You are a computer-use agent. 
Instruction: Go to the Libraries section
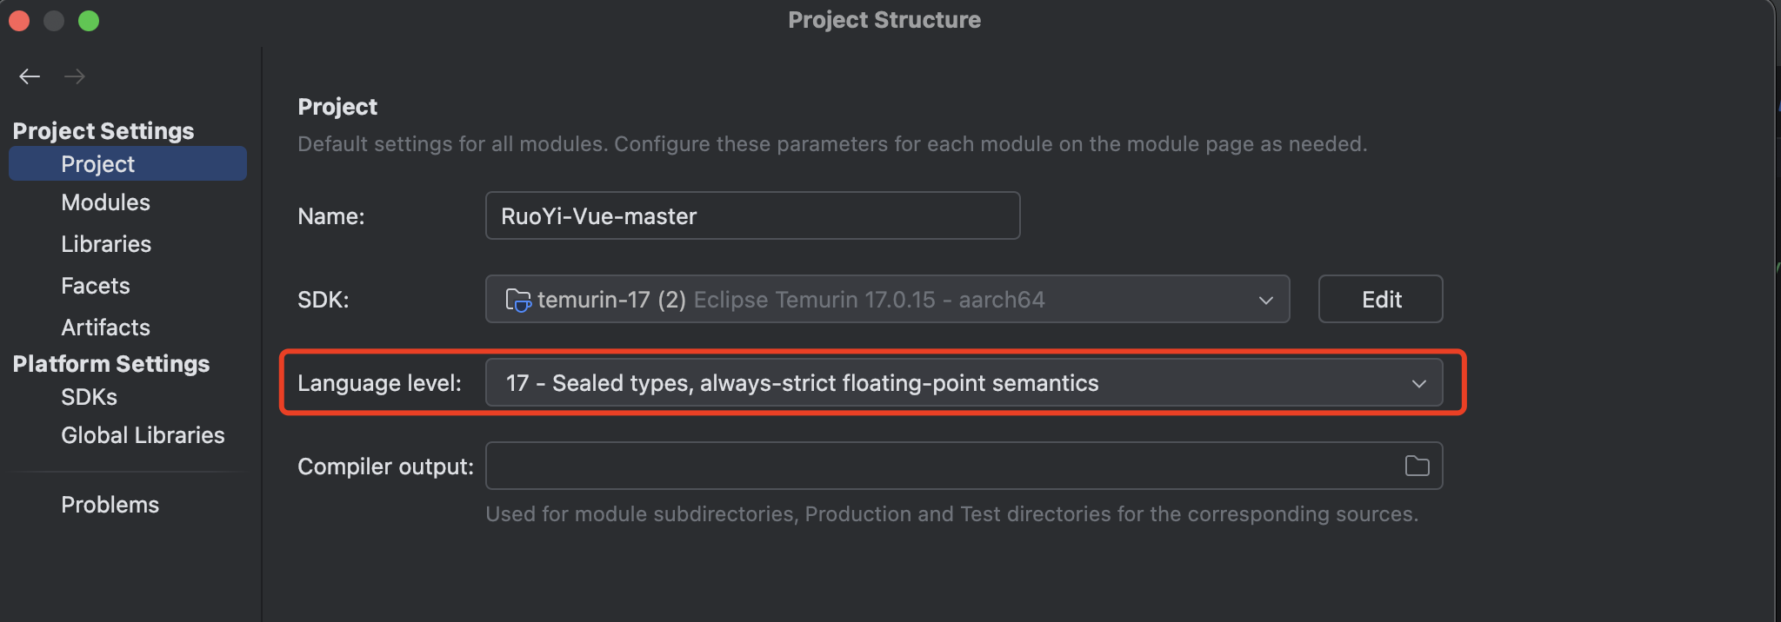click(x=106, y=244)
